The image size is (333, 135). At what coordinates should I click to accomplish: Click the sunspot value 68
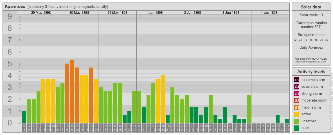tap(316, 40)
